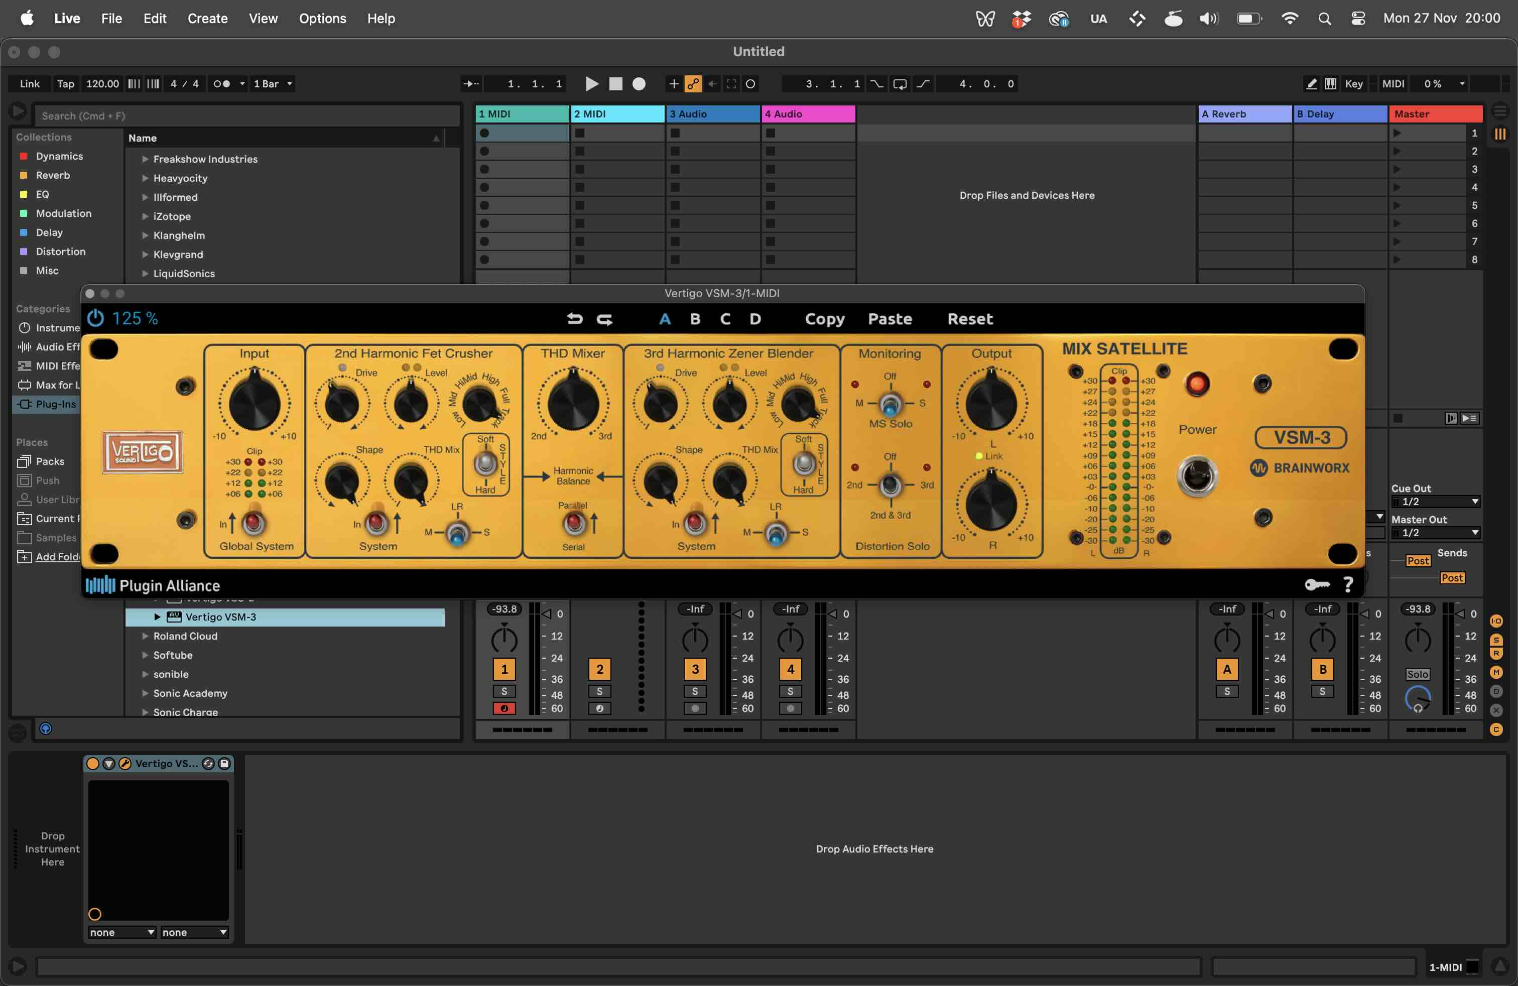The width and height of the screenshot is (1518, 986).
Task: Start playback with the Play button
Action: [x=591, y=83]
